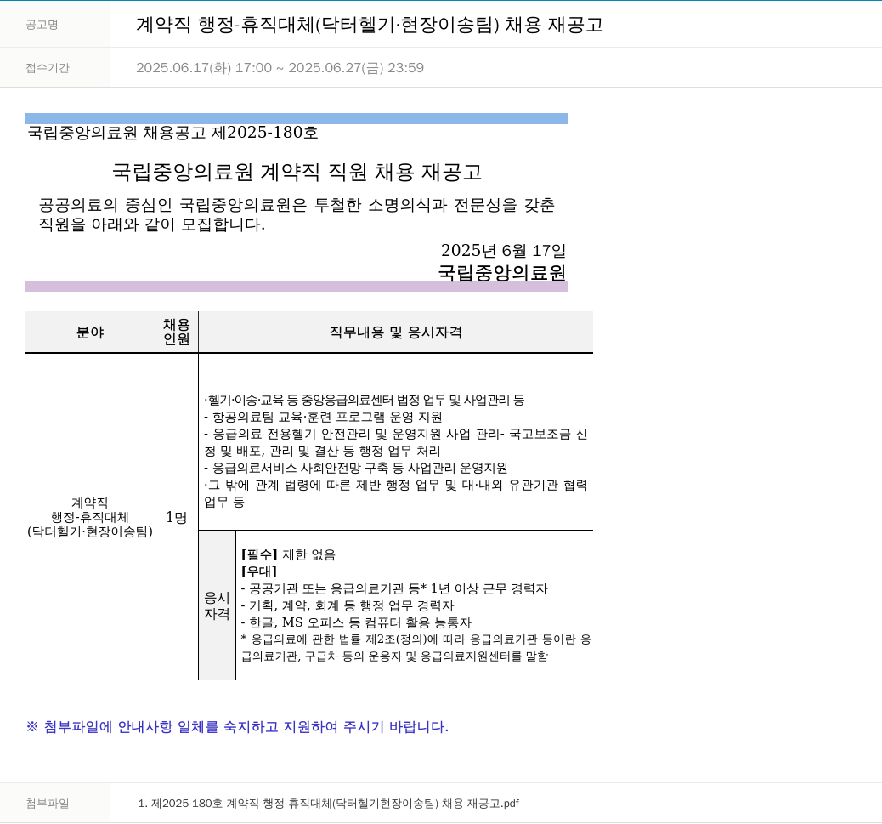Click the 응시자격 sub-header cell
The image size is (882, 824).
pyautogui.click(x=218, y=605)
